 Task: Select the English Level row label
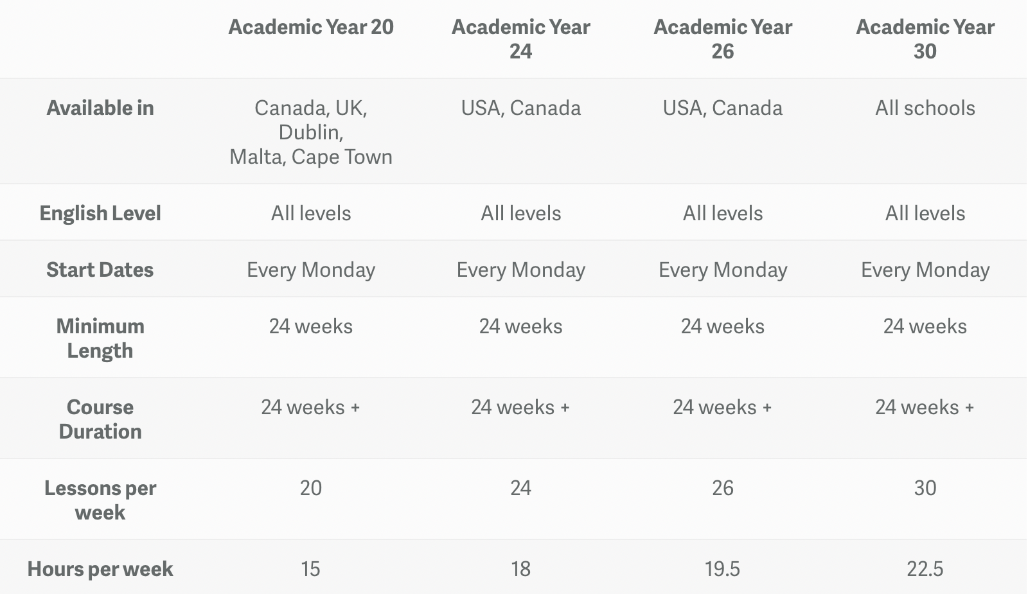tap(100, 213)
